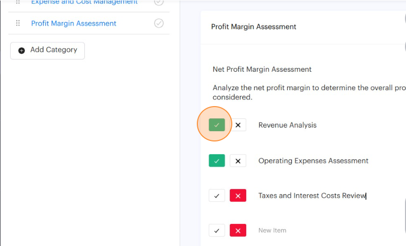Click the check mark button beside New Item

tap(217, 231)
